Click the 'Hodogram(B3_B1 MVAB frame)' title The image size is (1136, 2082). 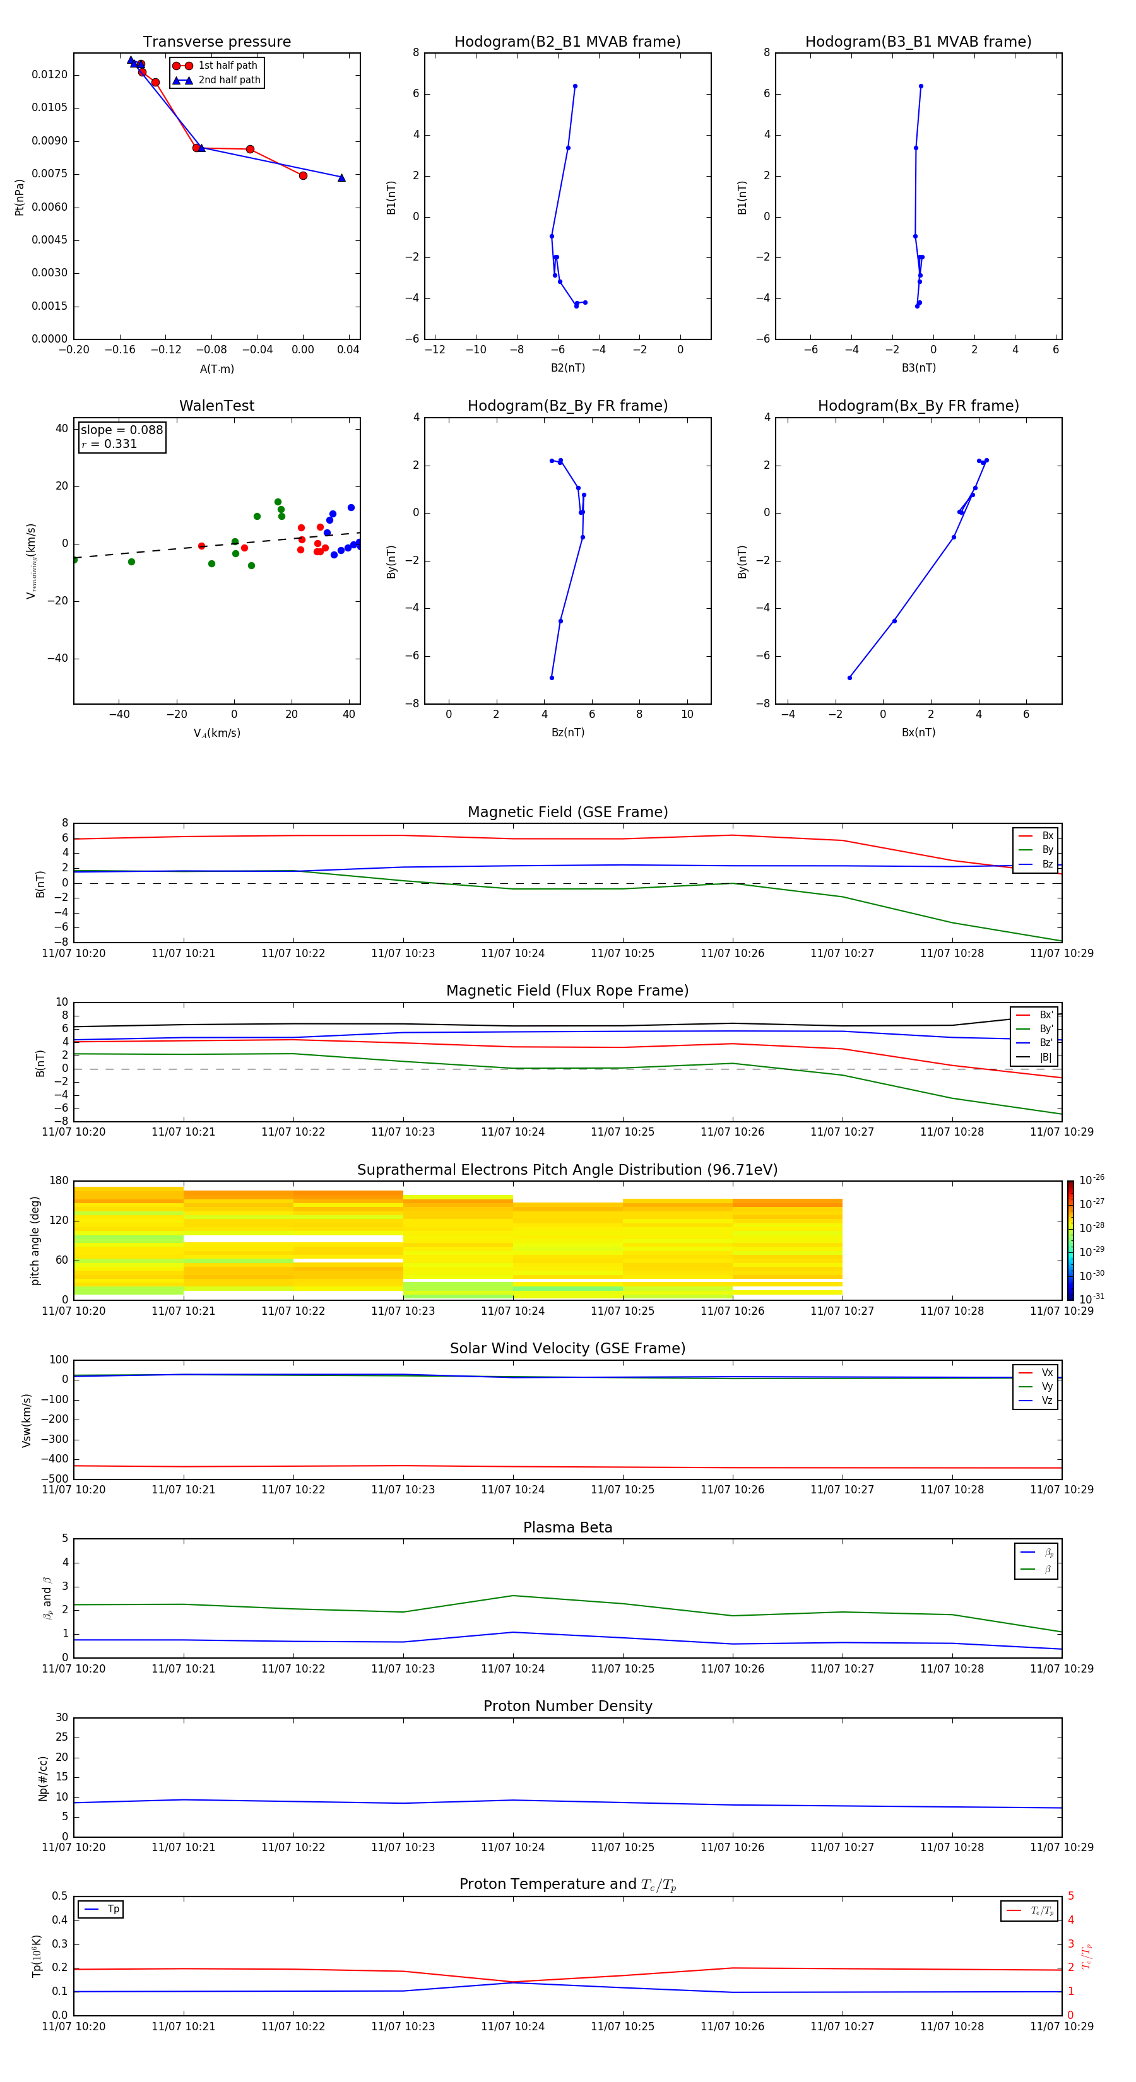pyautogui.click(x=918, y=42)
